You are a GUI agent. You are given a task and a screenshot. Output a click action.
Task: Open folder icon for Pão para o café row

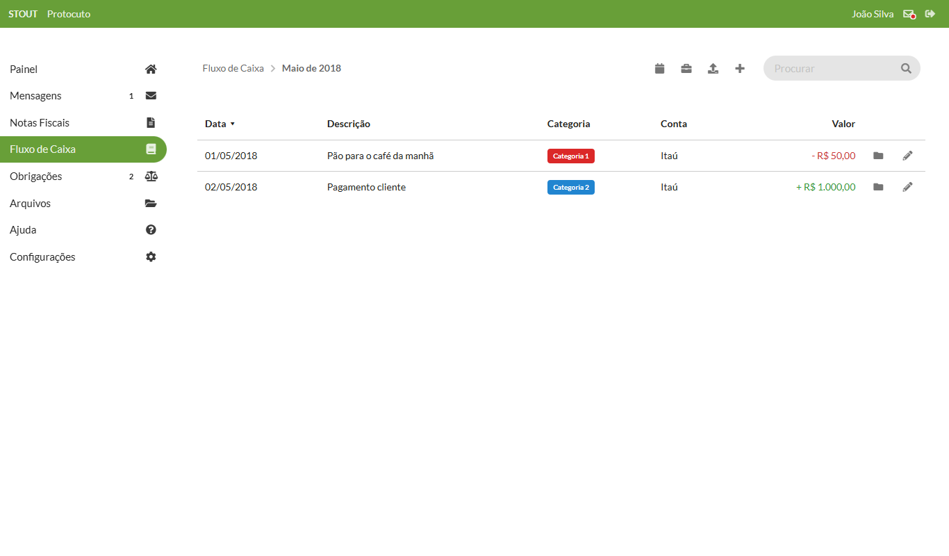(878, 156)
